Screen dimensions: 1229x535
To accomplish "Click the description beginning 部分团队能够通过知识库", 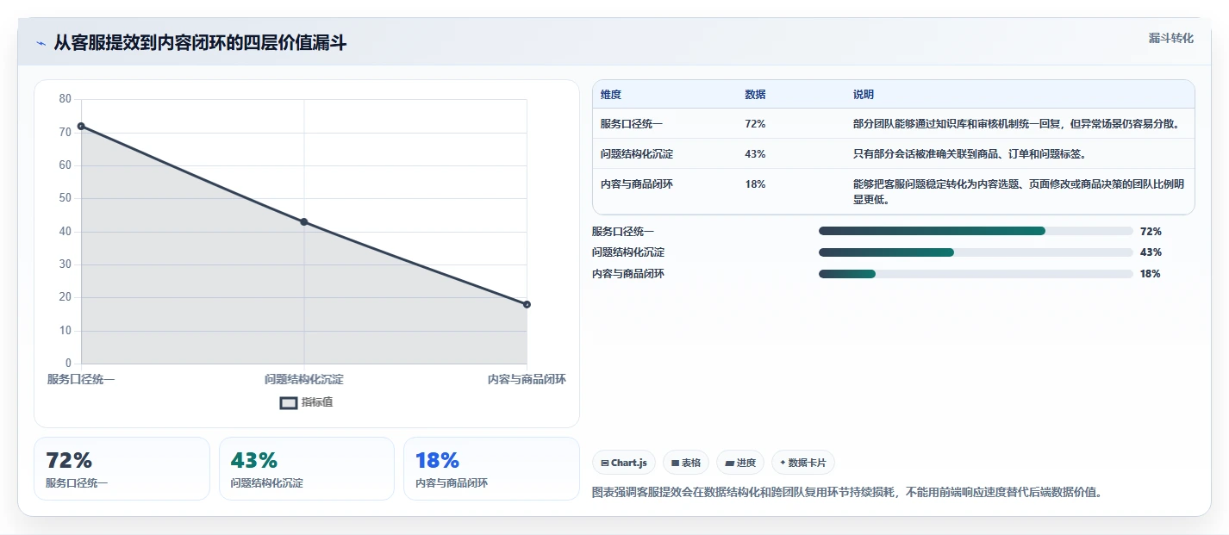I will [x=1016, y=124].
